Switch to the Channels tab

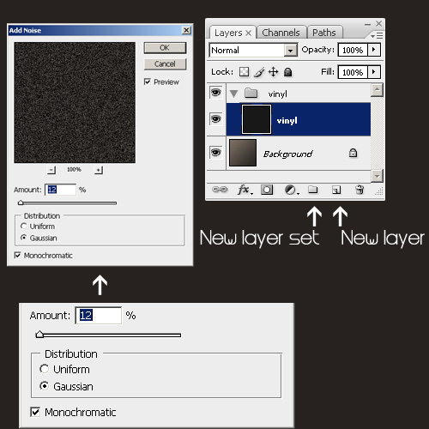point(281,33)
